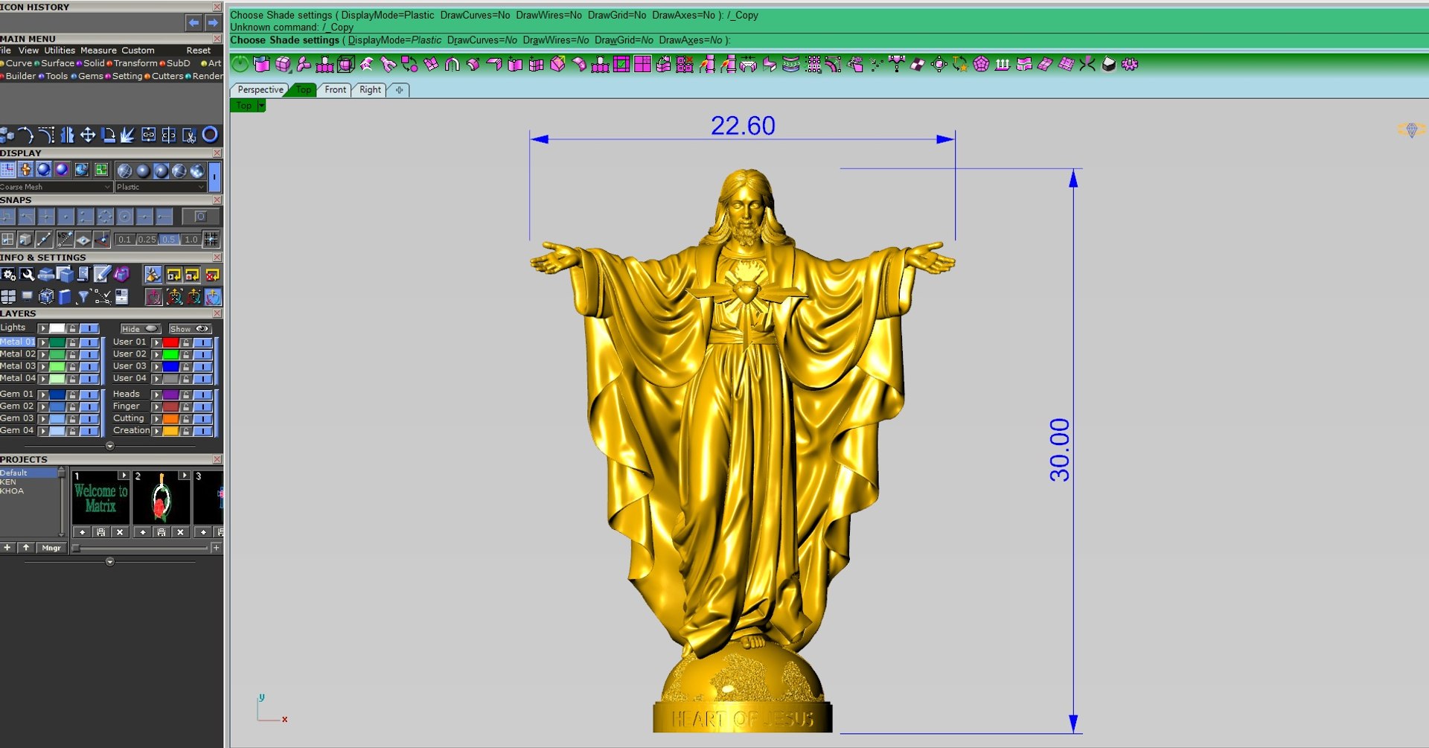Screen dimensions: 1429x748
Task: Switch to the Front viewport tab
Action: pos(336,90)
